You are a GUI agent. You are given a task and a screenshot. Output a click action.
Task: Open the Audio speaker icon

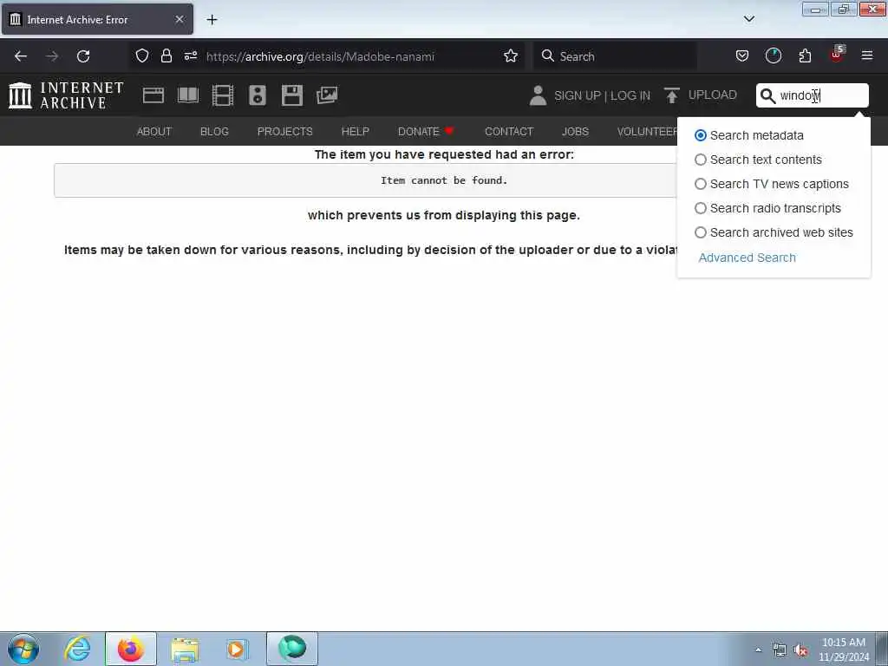tap(257, 95)
